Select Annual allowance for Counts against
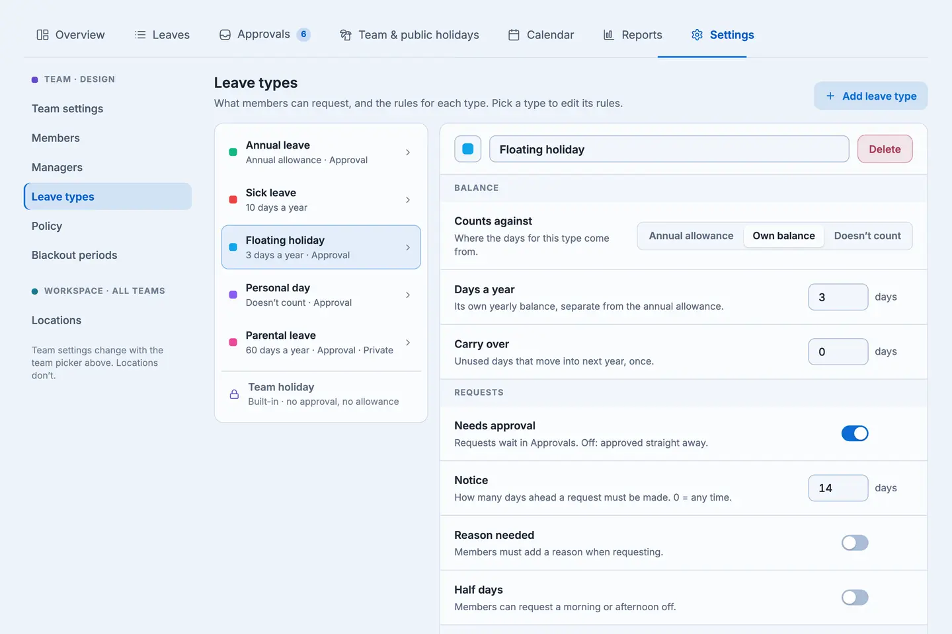This screenshot has width=952, height=634. click(x=691, y=236)
